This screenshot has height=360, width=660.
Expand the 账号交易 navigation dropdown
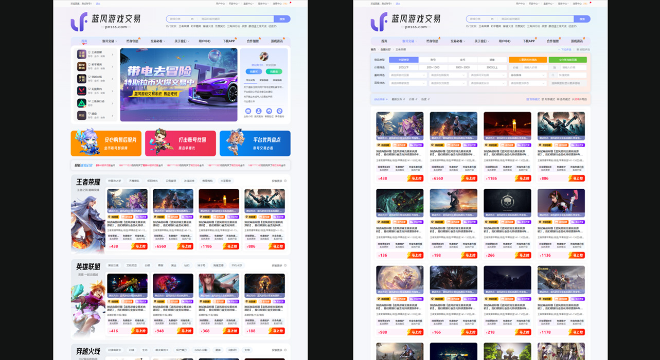410,41
